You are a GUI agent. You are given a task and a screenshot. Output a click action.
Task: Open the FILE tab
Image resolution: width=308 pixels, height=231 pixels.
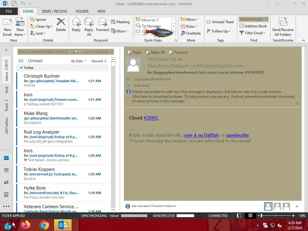point(9,11)
